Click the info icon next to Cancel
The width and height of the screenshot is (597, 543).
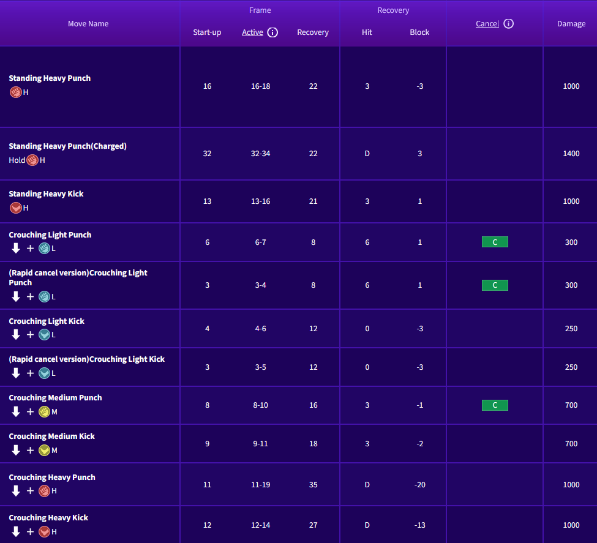pyautogui.click(x=508, y=24)
